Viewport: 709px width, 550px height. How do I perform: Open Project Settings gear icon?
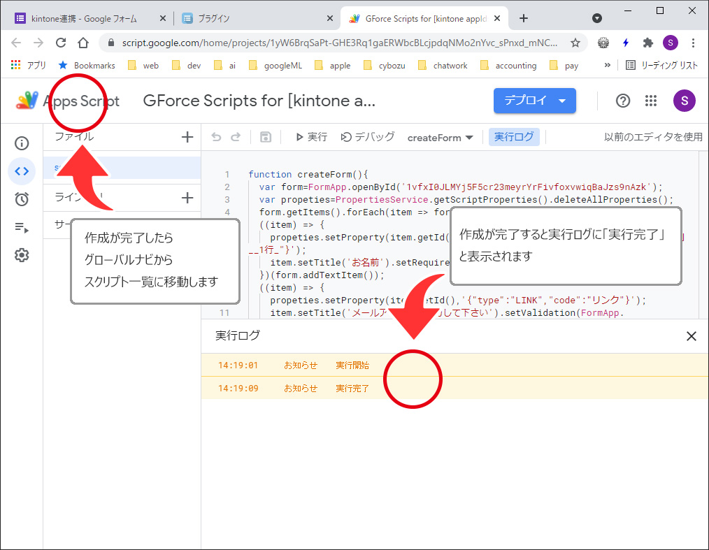click(22, 255)
